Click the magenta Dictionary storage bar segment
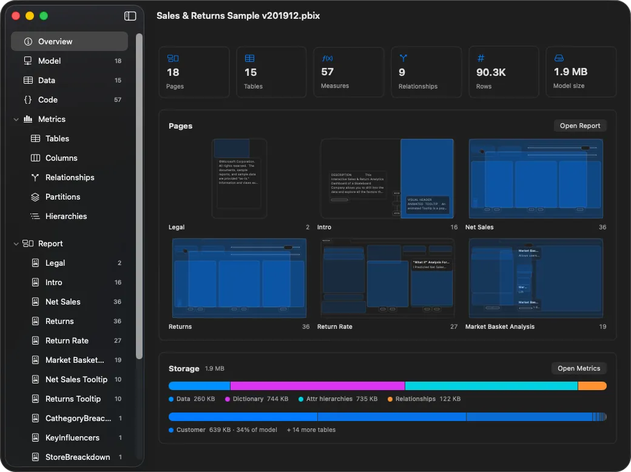The image size is (631, 472). [317, 386]
